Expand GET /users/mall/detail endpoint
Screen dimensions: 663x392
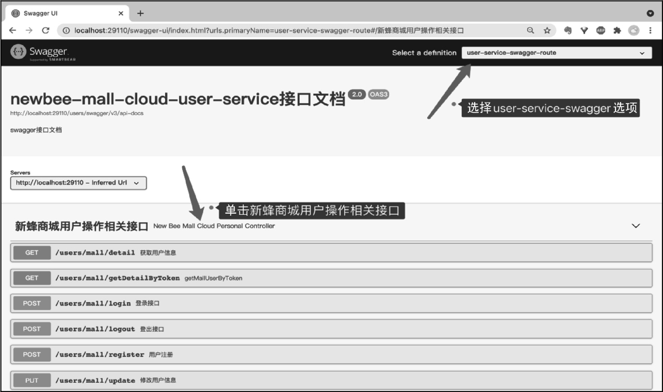click(331, 252)
